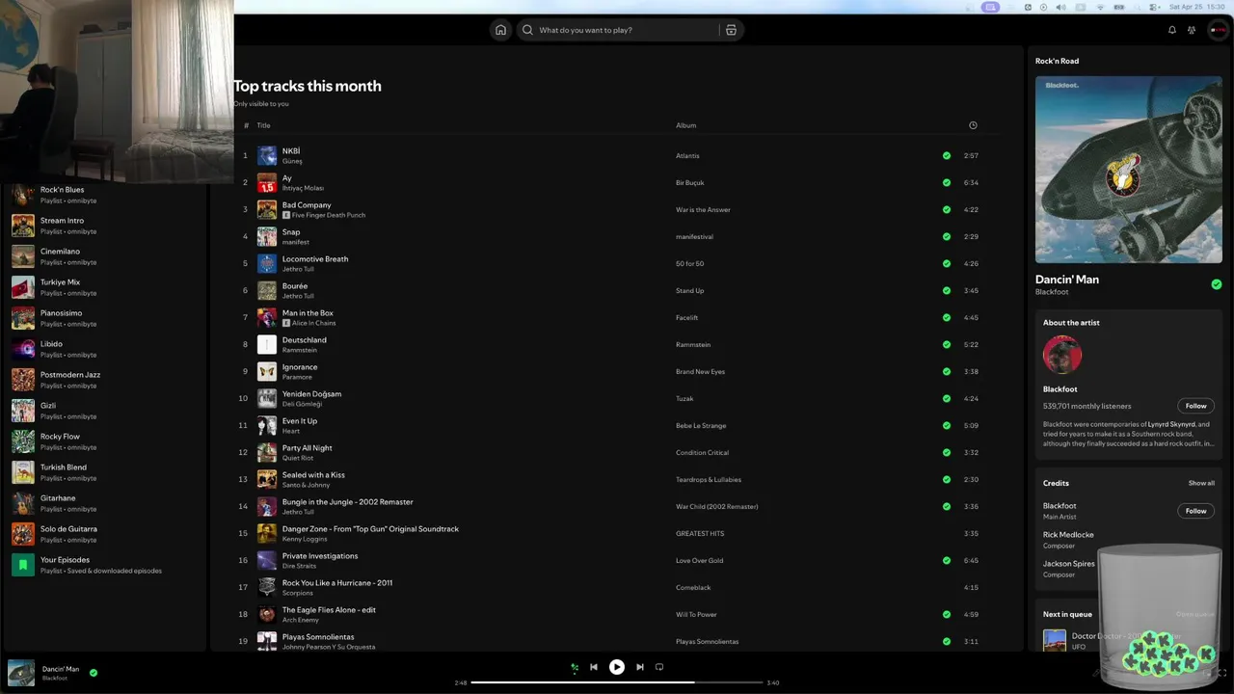Open macOS date and time

pos(1195,7)
